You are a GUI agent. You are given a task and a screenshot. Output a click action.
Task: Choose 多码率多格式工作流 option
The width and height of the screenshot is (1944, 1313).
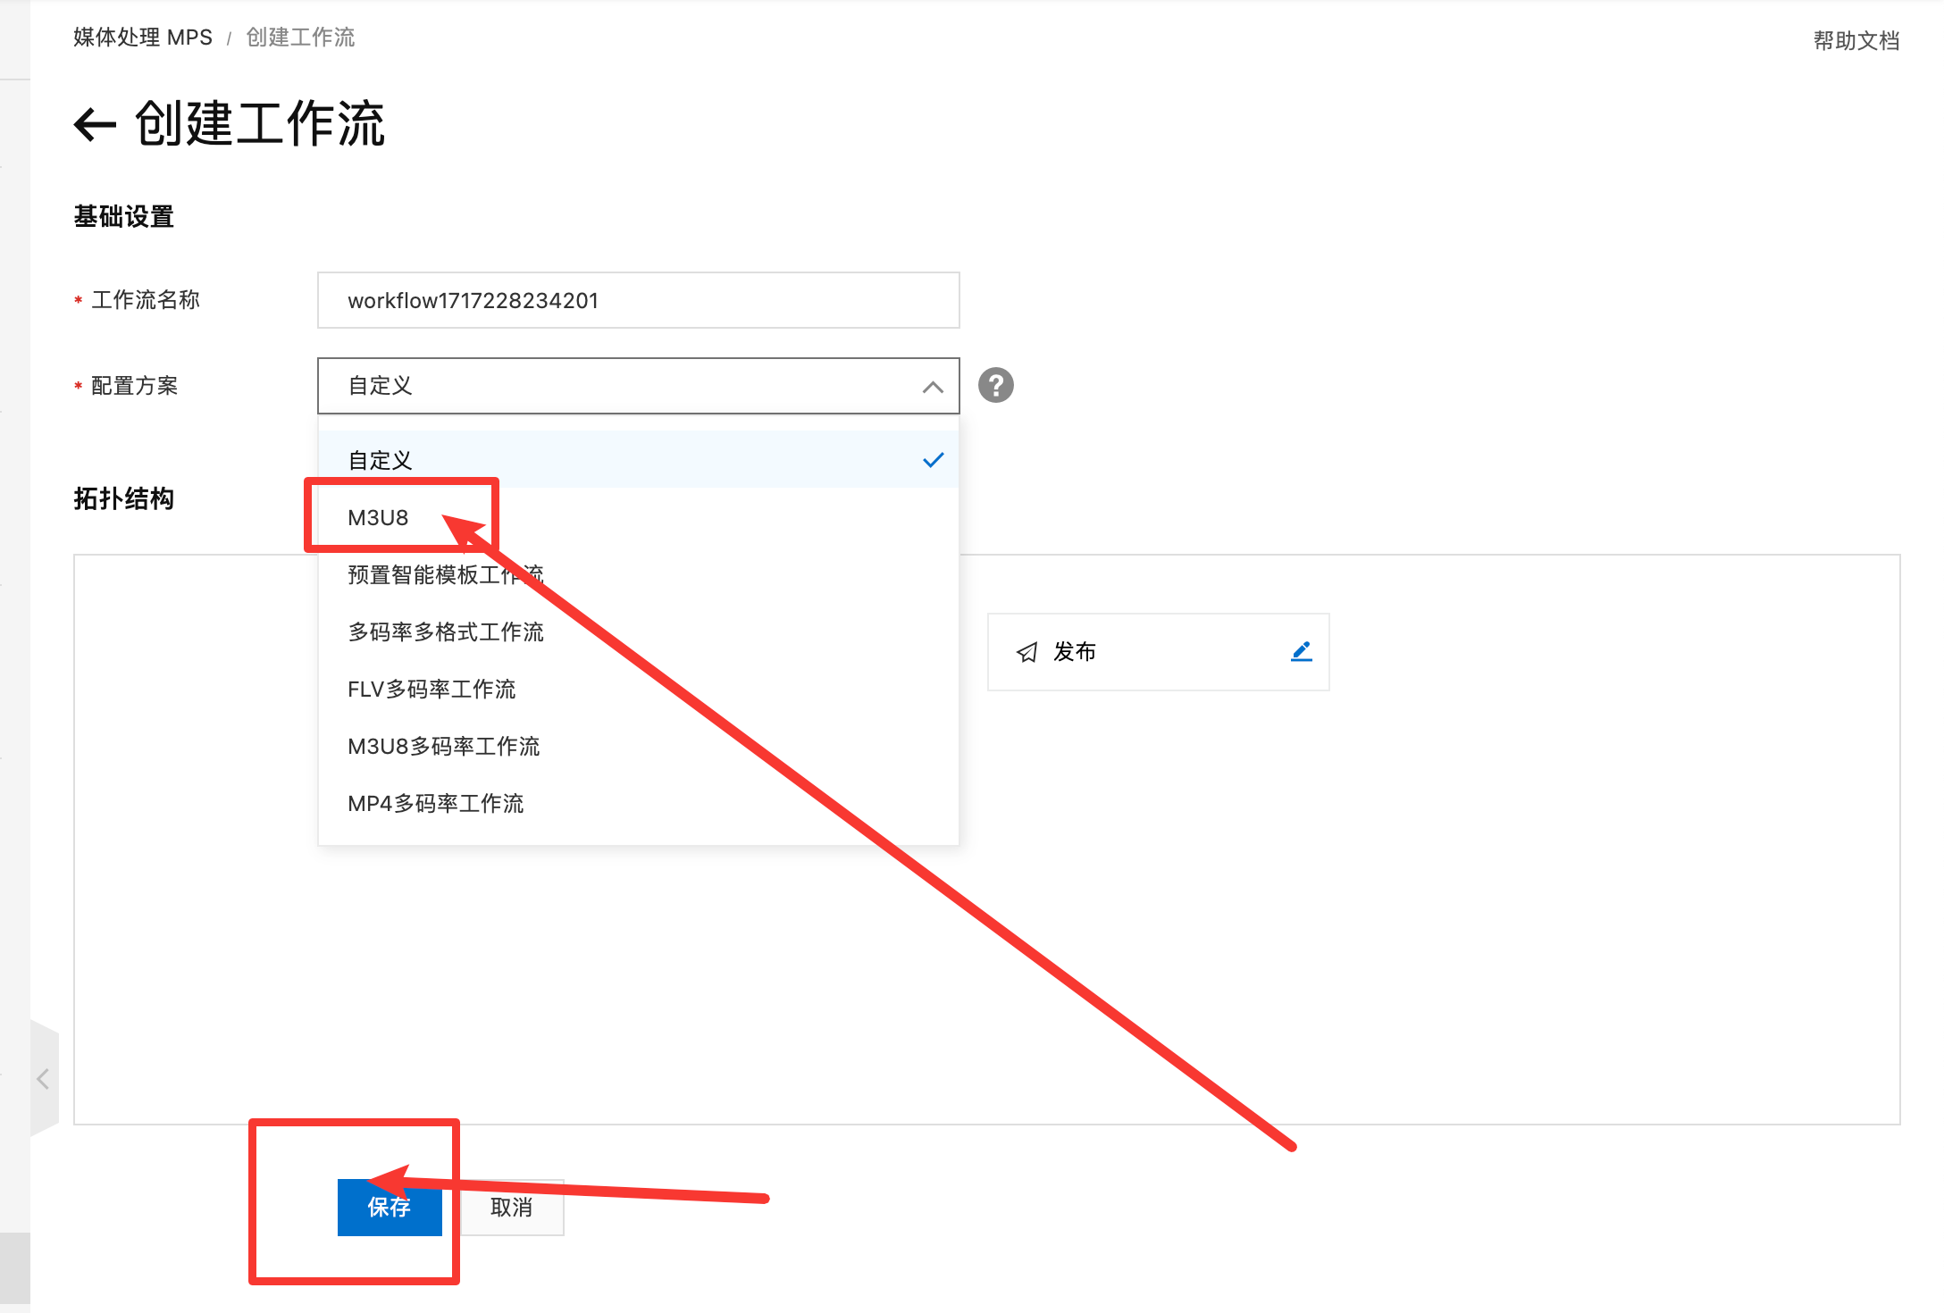click(x=445, y=631)
